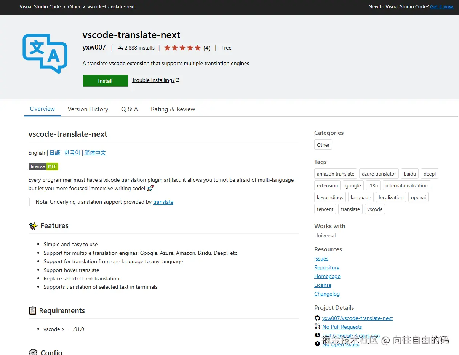The width and height of the screenshot is (459, 355).
Task: Click the translate tag chip
Action: (350, 209)
